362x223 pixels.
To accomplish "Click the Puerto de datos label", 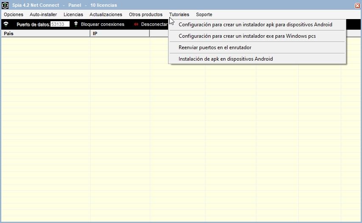I will [x=33, y=25].
